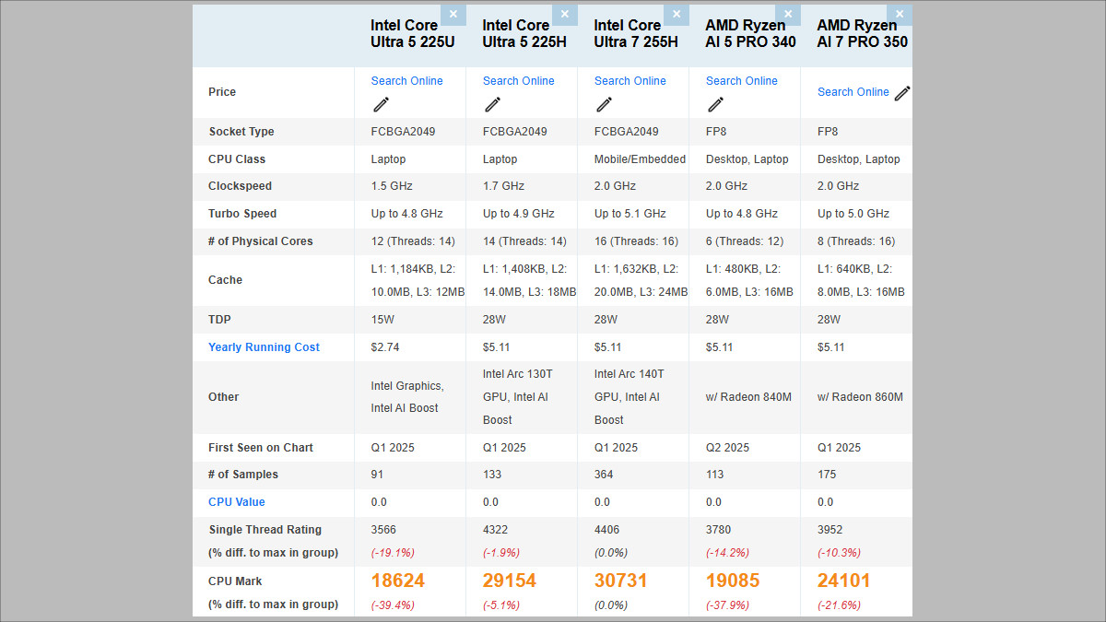Screen dimensions: 1106x622
Task: Remove AMD Ryzen AI 5 PRO 340 column
Action: coord(787,14)
